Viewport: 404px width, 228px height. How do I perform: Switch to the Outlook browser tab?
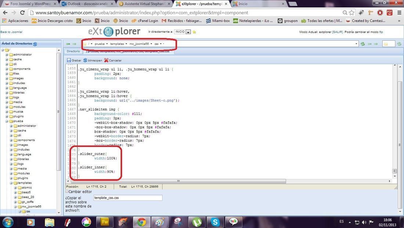88,4
